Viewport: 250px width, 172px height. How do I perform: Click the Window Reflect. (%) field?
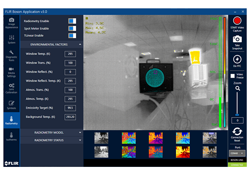pos(70,72)
